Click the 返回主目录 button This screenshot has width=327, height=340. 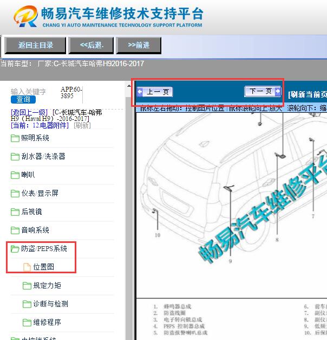click(35, 45)
